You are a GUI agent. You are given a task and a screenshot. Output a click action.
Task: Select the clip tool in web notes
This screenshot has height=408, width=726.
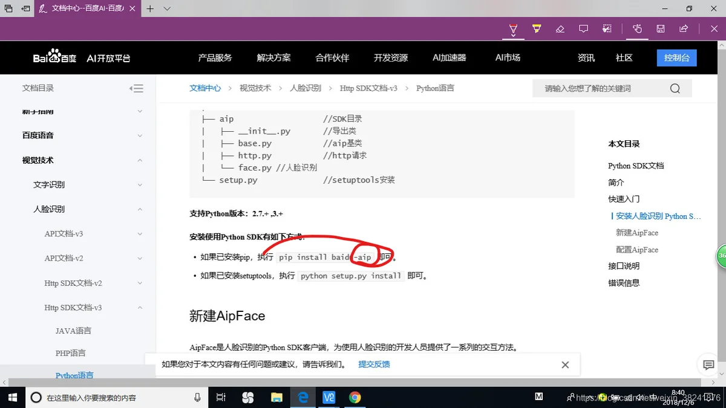pos(607,28)
